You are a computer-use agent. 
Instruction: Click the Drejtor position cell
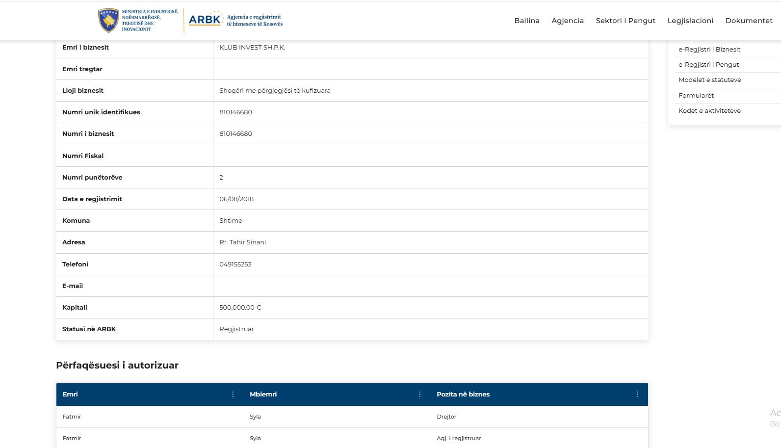coord(446,417)
